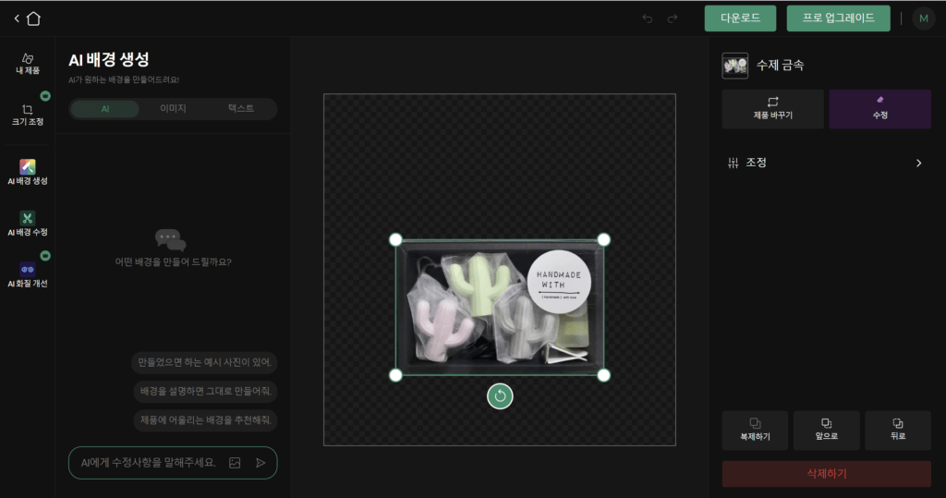Click the 프로 업그레이드 button
This screenshot has width=946, height=498.
tap(838, 18)
